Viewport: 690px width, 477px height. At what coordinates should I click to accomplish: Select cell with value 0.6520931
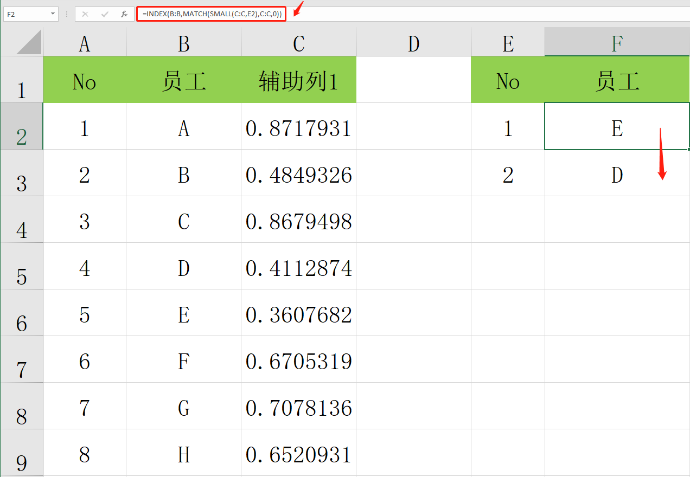[299, 453]
